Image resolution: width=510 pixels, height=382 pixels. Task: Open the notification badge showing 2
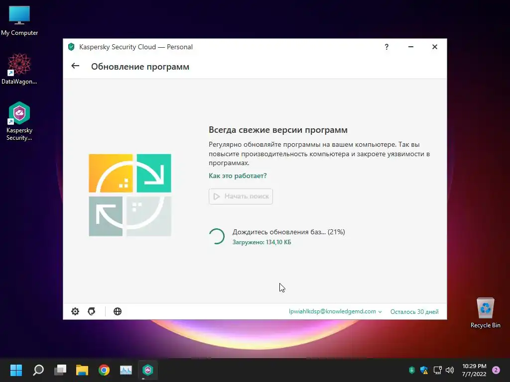tap(496, 370)
